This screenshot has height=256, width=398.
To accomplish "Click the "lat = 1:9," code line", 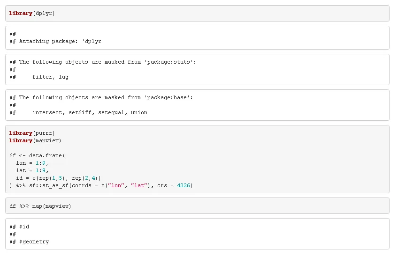I will point(32,170).
